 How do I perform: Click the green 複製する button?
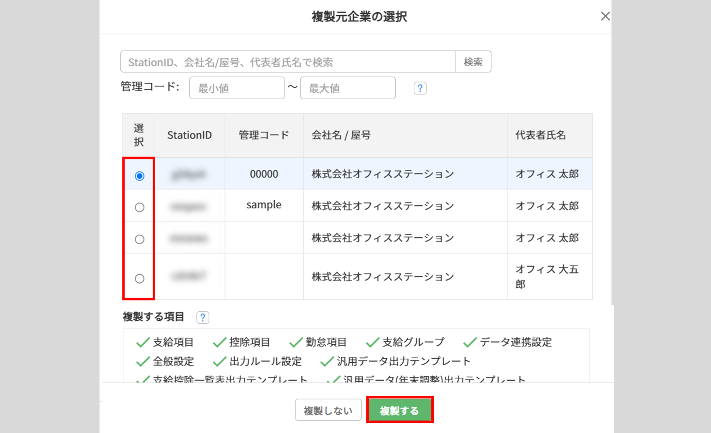pyautogui.click(x=400, y=410)
